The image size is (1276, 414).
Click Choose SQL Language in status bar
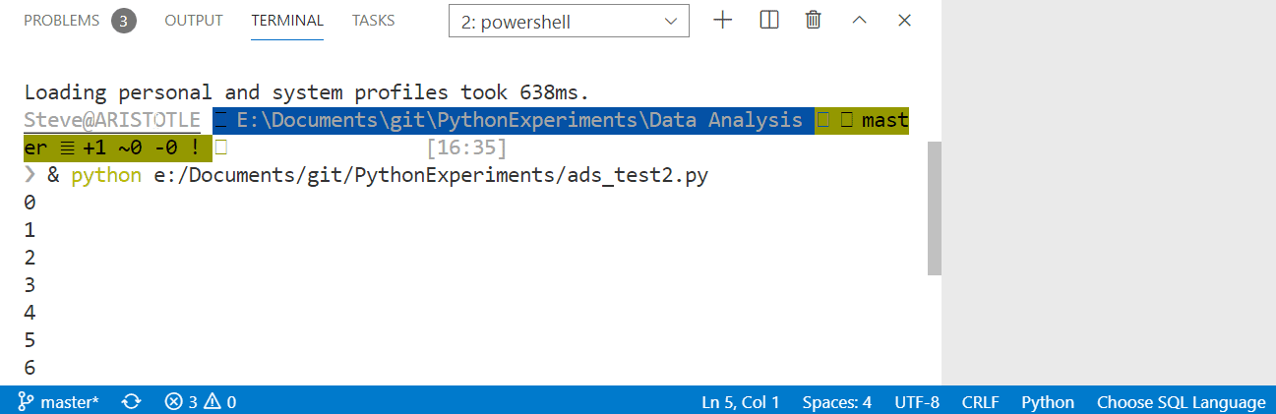[1181, 401]
